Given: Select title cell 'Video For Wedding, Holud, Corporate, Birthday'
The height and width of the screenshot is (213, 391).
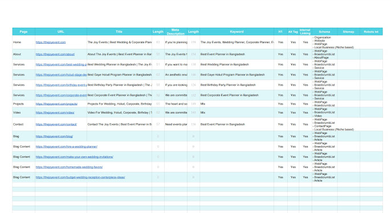Looking at the screenshot, I should tap(119, 112).
